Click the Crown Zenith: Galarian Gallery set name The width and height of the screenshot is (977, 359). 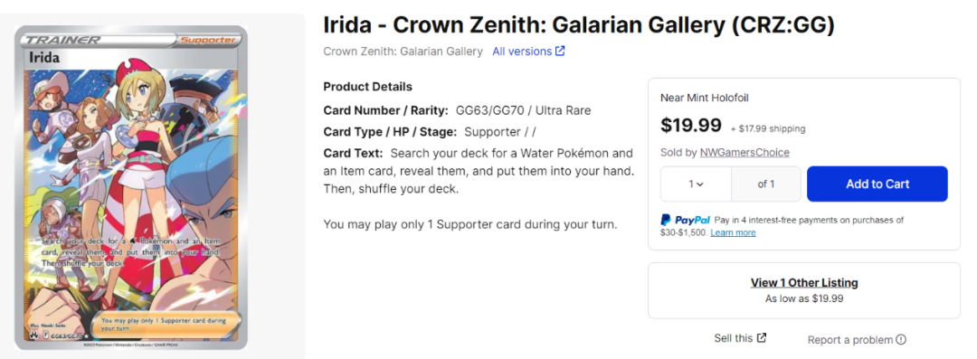tap(403, 52)
